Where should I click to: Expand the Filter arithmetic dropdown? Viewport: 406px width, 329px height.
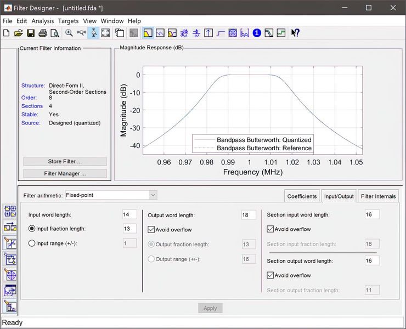click(153, 195)
